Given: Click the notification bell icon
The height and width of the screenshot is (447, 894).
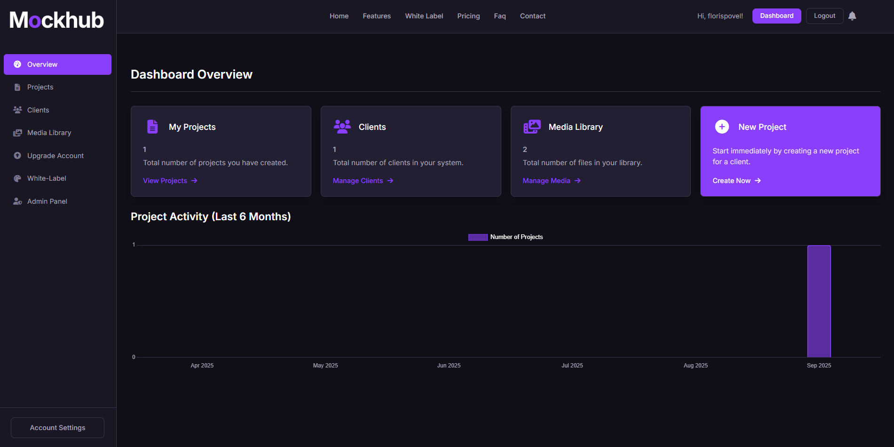Looking at the screenshot, I should click(853, 16).
